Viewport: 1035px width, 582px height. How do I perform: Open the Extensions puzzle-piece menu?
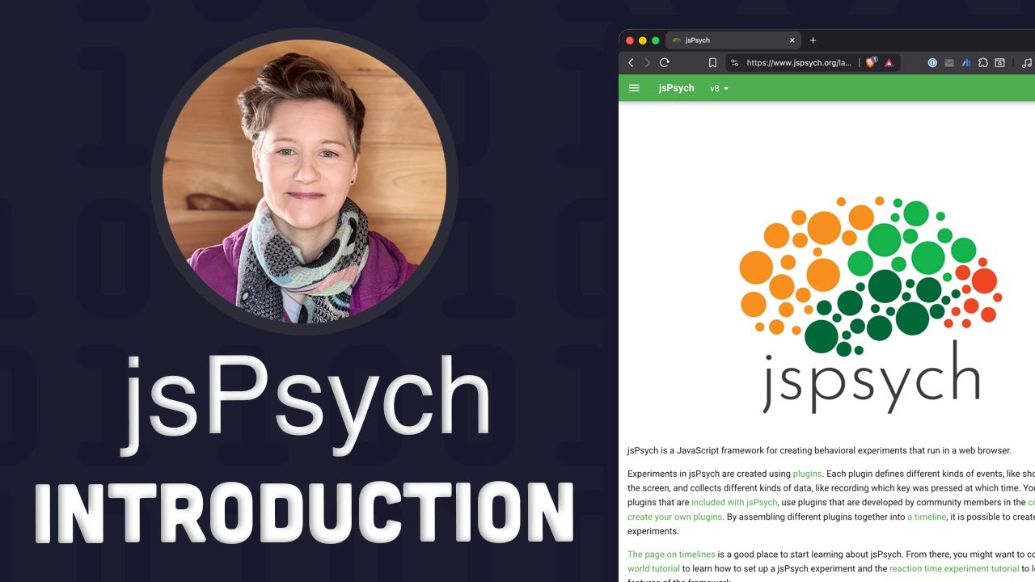(x=983, y=63)
